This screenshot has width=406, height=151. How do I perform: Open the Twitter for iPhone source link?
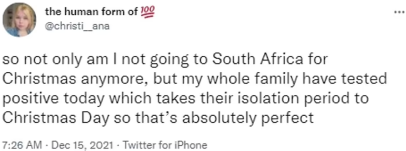coord(165,145)
